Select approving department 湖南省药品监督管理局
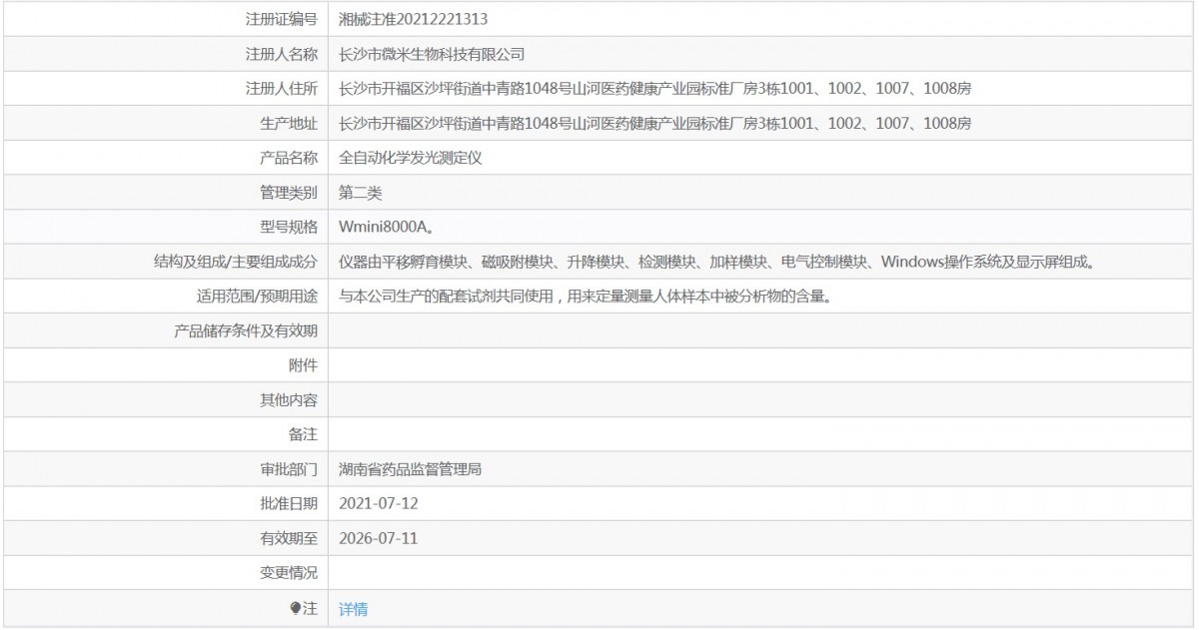Screen dimensions: 1199x630 pyautogui.click(x=411, y=469)
